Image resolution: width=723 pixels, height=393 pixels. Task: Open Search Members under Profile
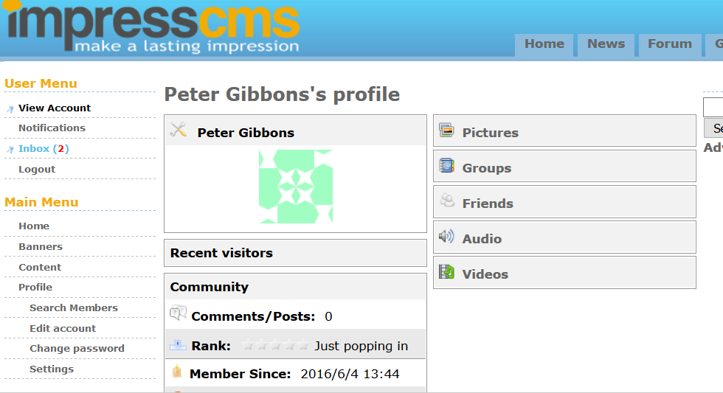[74, 307]
